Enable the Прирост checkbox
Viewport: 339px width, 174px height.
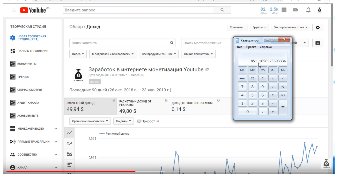pos(139,121)
